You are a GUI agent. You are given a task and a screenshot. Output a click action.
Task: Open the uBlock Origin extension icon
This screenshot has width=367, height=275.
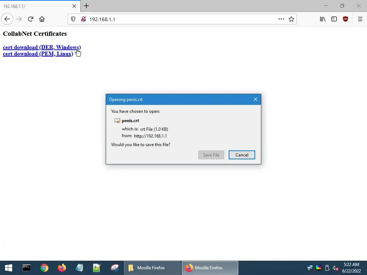[345, 19]
